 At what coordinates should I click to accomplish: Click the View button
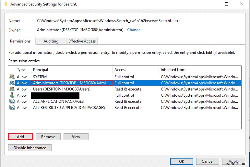pos(76,137)
